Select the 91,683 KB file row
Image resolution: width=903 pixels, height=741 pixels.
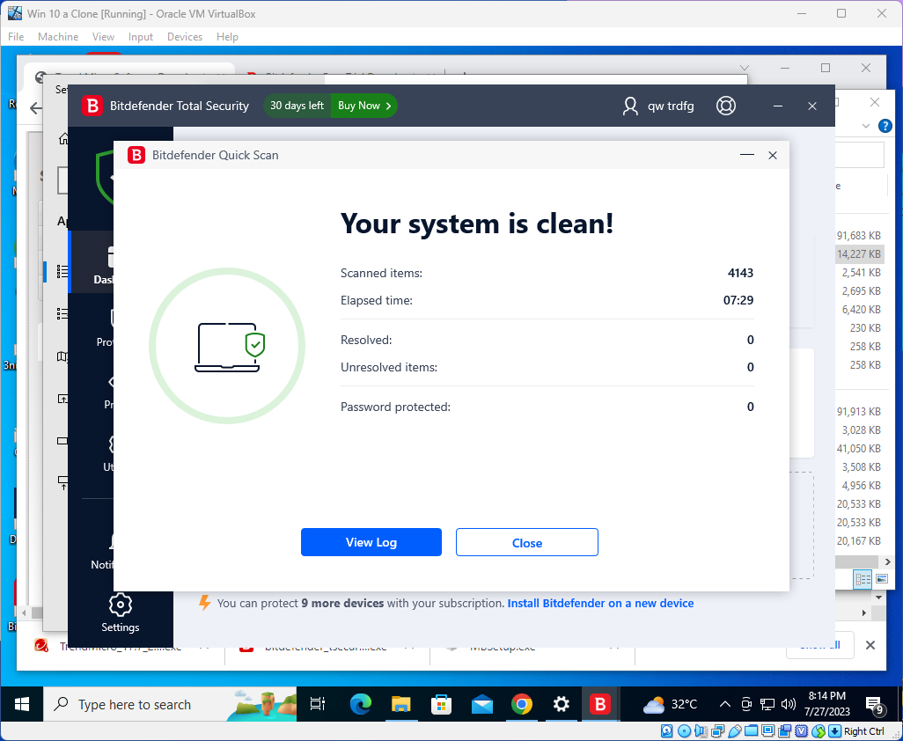pos(859,236)
